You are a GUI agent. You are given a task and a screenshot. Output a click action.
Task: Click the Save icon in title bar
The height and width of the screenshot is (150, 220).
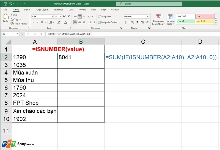tap(5, 4)
